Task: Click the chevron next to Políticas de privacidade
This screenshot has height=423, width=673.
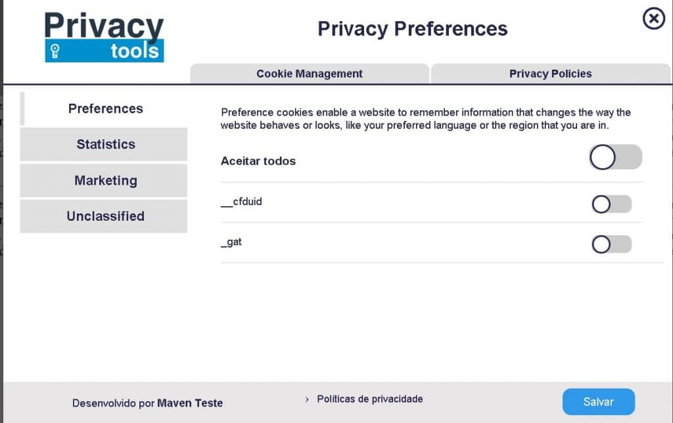Action: tap(306, 399)
